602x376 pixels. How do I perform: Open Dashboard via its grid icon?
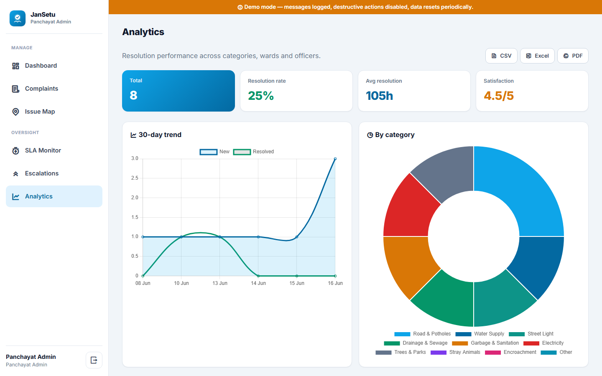point(16,66)
